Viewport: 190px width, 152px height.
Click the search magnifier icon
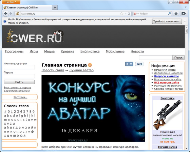tap(169, 14)
